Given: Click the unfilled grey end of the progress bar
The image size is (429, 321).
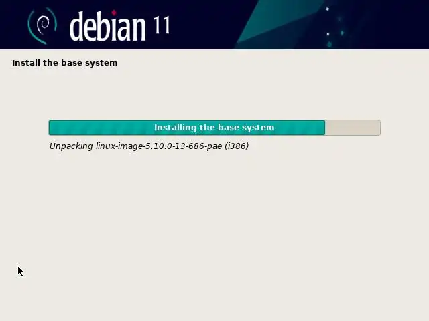Looking at the screenshot, I should pyautogui.click(x=353, y=128).
